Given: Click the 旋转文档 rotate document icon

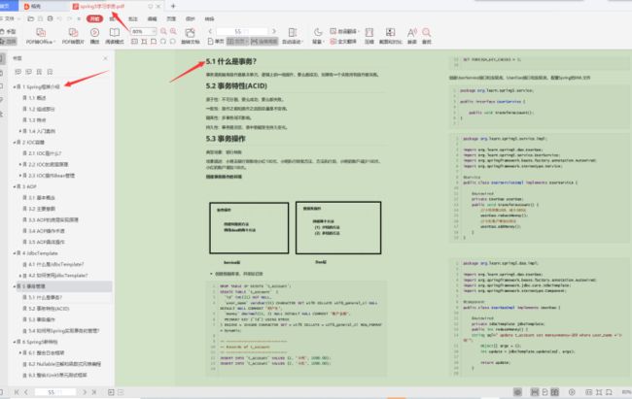Looking at the screenshot, I should (x=190, y=33).
